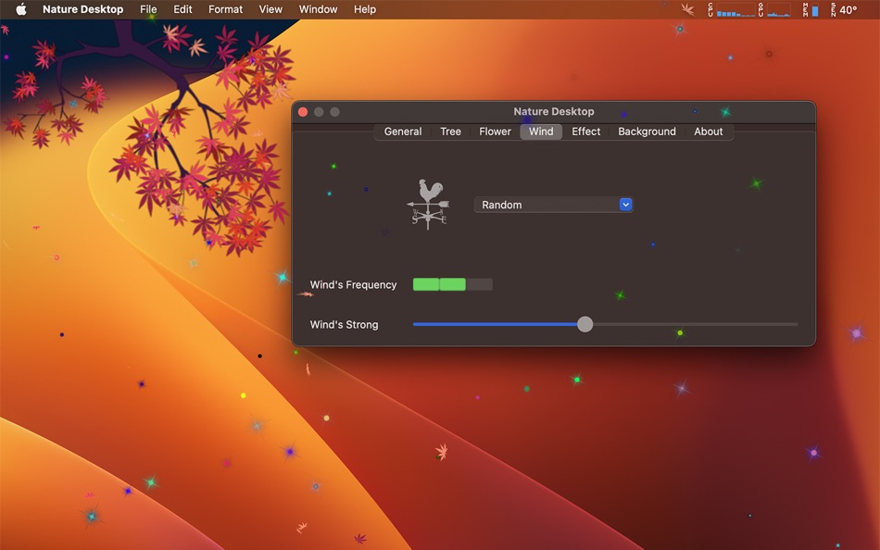Open the Help menu
Viewport: 880px width, 550px height.
tap(364, 9)
